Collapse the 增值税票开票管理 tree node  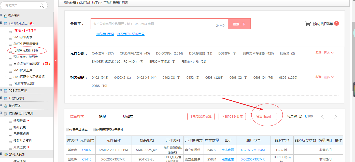click(1, 113)
